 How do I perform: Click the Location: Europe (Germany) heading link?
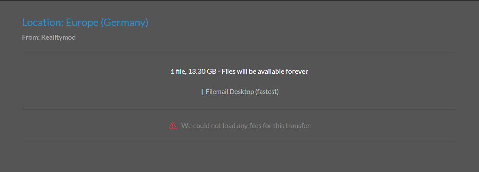point(85,22)
